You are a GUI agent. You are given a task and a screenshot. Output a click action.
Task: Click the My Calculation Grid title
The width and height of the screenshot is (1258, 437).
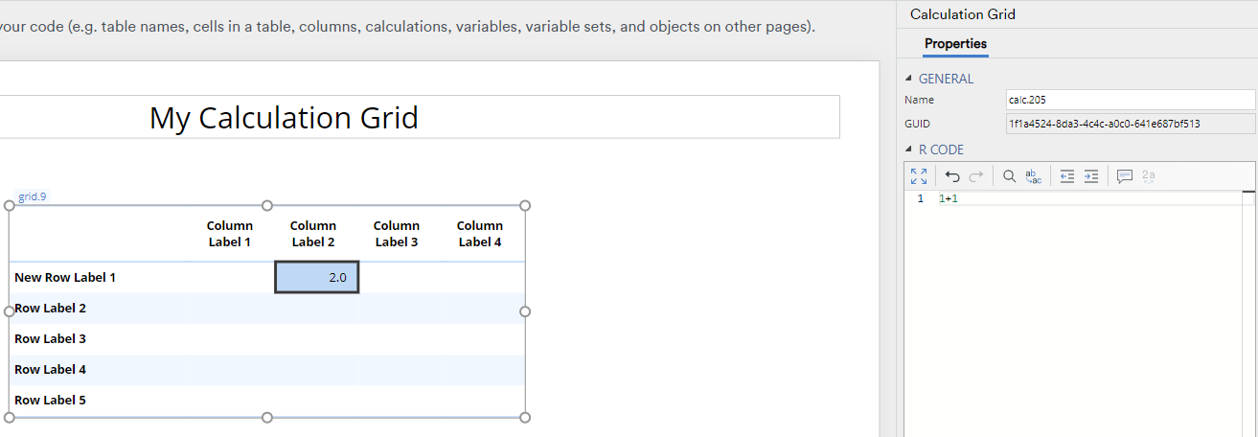pyautogui.click(x=284, y=117)
